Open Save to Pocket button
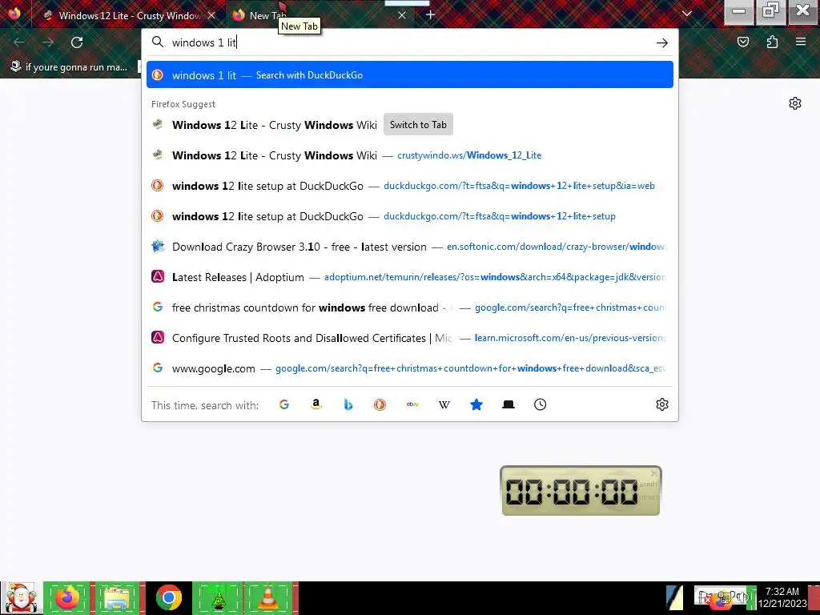Image resolution: width=820 pixels, height=615 pixels. point(742,42)
